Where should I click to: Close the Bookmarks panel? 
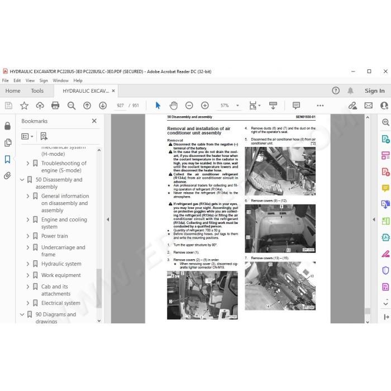(x=94, y=121)
